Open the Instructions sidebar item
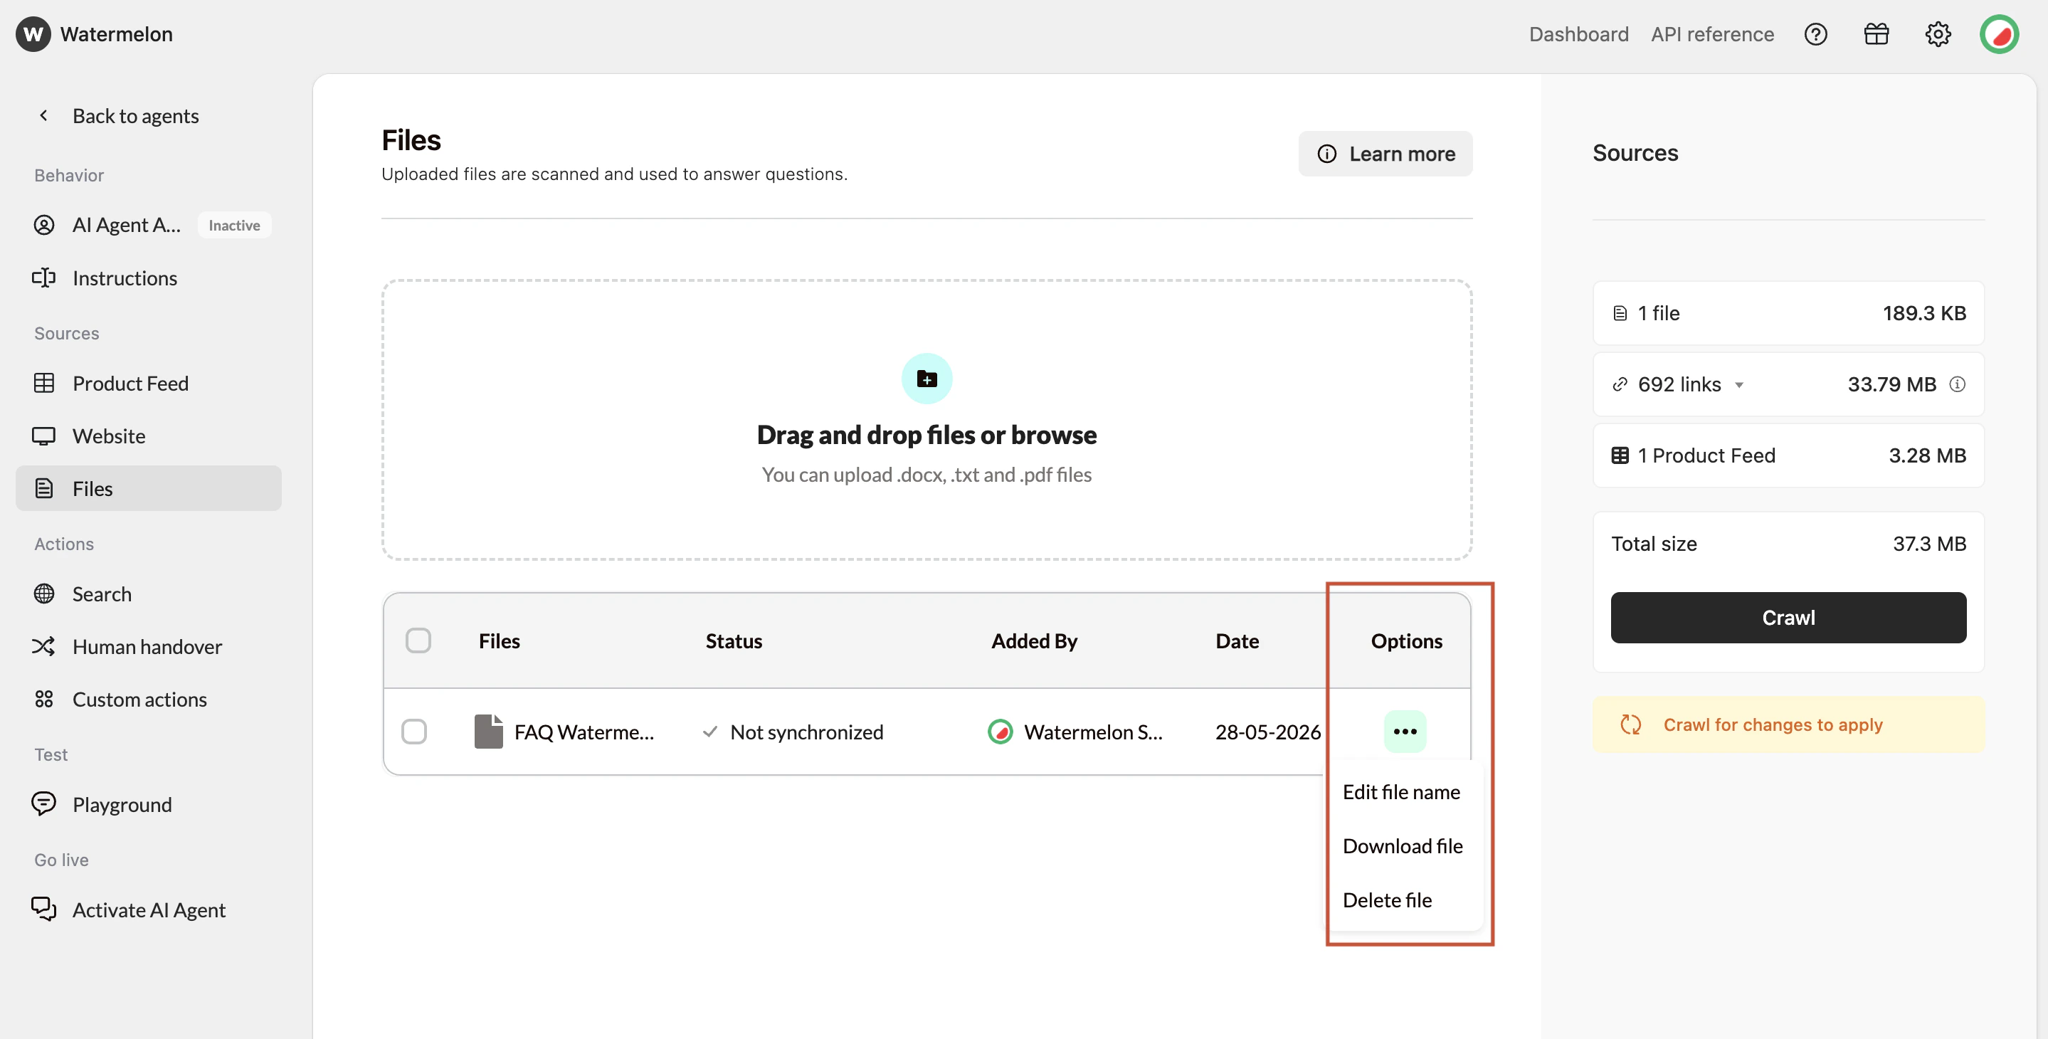2048x1039 pixels. pos(149,278)
